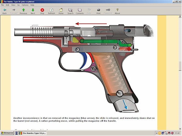The width and height of the screenshot is (182, 136).
Task: Go to the Previous page
Action: pyautogui.click(x=23, y=11)
